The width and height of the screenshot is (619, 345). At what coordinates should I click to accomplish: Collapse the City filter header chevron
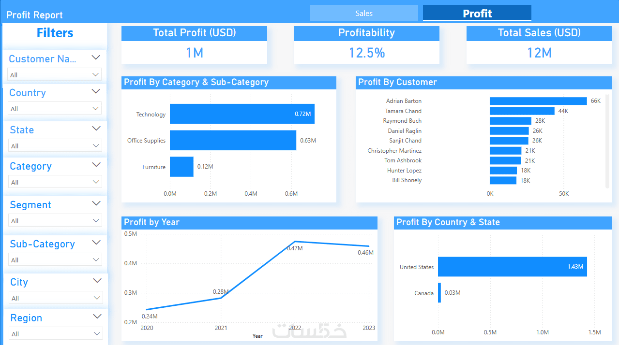pos(97,281)
